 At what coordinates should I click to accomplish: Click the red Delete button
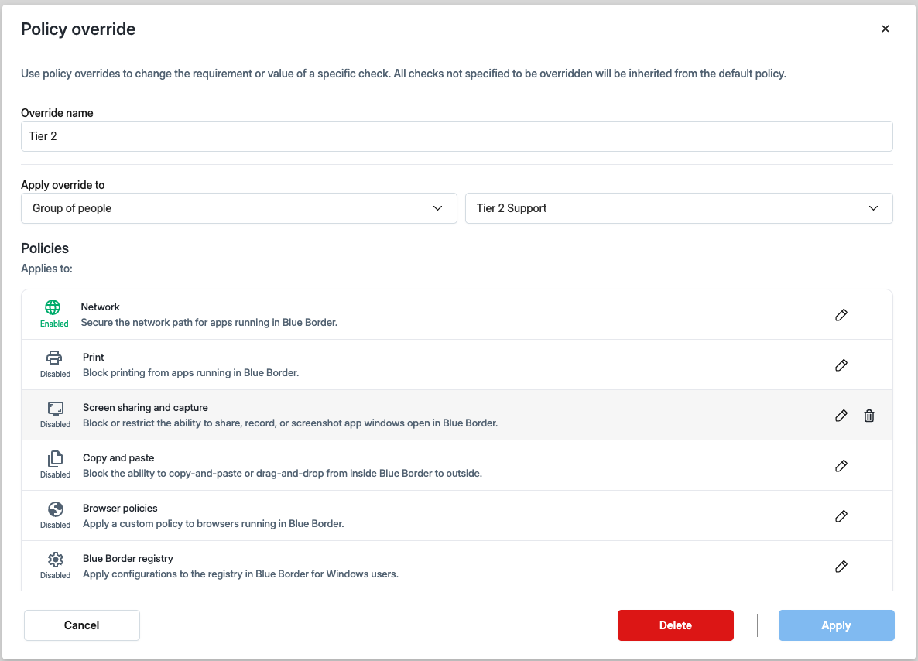676,625
